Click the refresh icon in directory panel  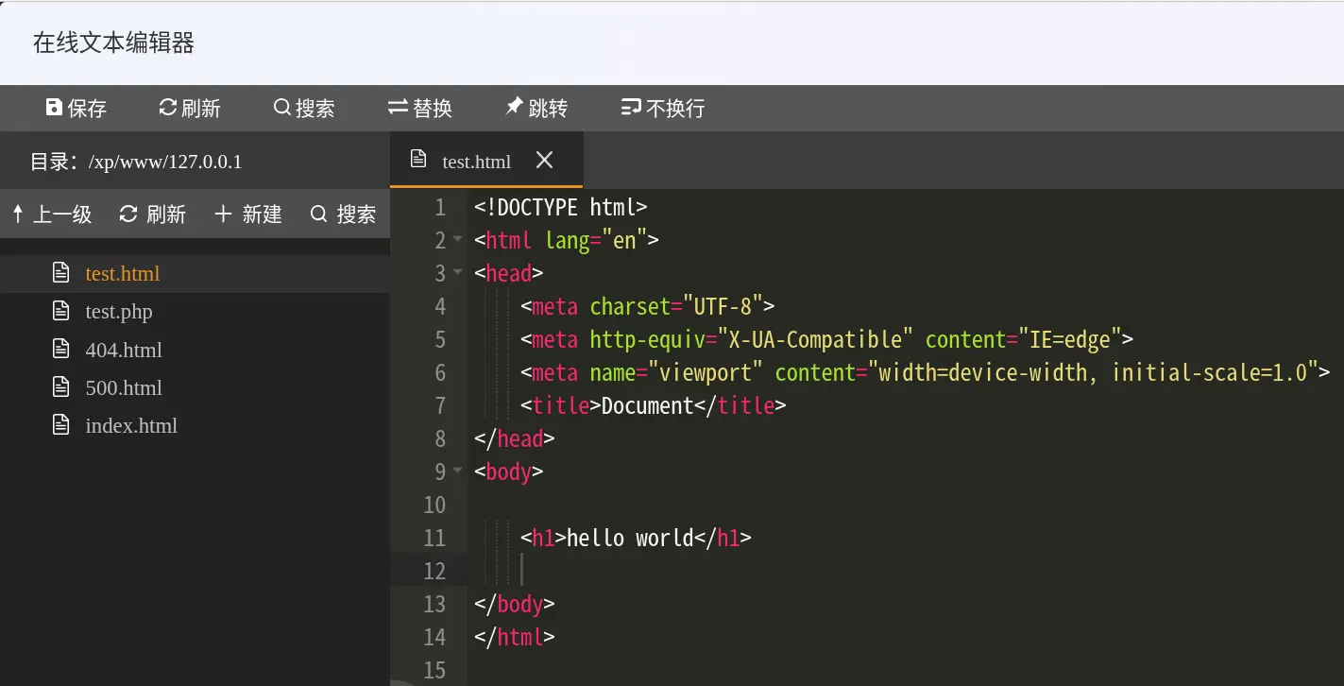point(128,214)
